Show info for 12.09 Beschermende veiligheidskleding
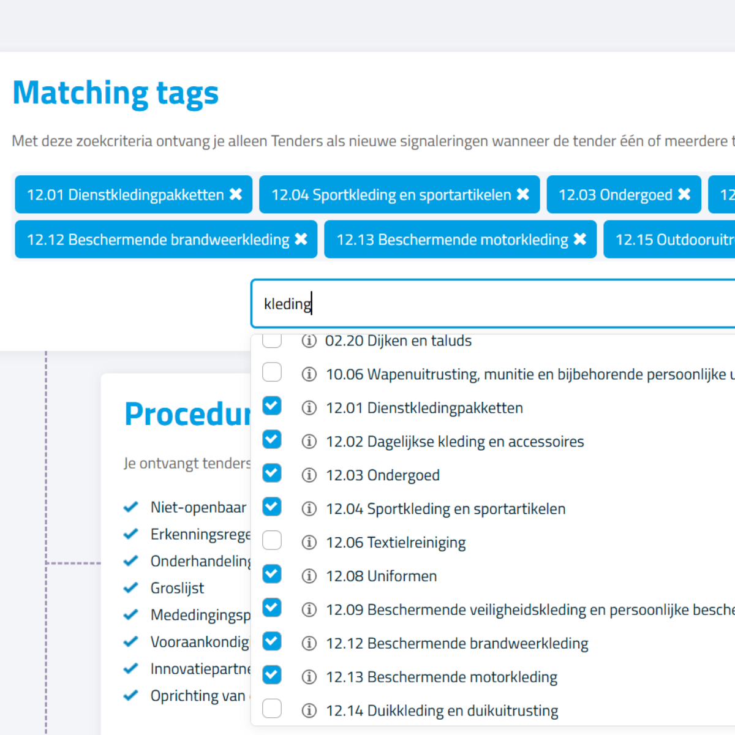Image resolution: width=735 pixels, height=735 pixels. pyautogui.click(x=309, y=610)
